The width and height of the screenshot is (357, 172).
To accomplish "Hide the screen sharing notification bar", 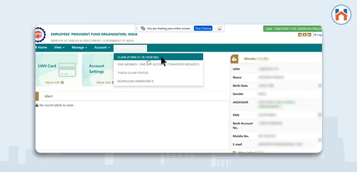I will point(219,29).
